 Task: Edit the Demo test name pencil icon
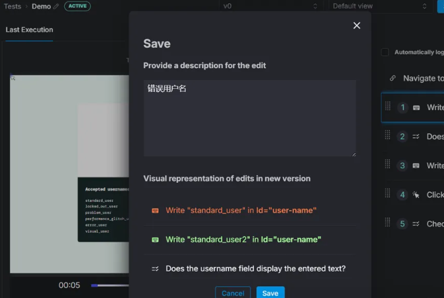56,6
